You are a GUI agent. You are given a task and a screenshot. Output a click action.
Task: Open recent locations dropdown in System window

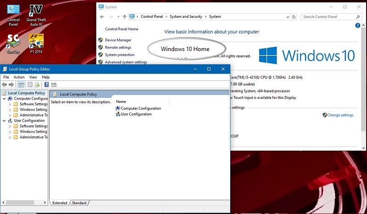tap(118, 17)
